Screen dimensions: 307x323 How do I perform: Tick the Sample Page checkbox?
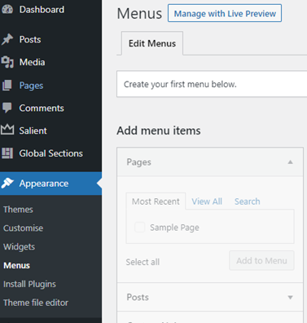tap(140, 228)
